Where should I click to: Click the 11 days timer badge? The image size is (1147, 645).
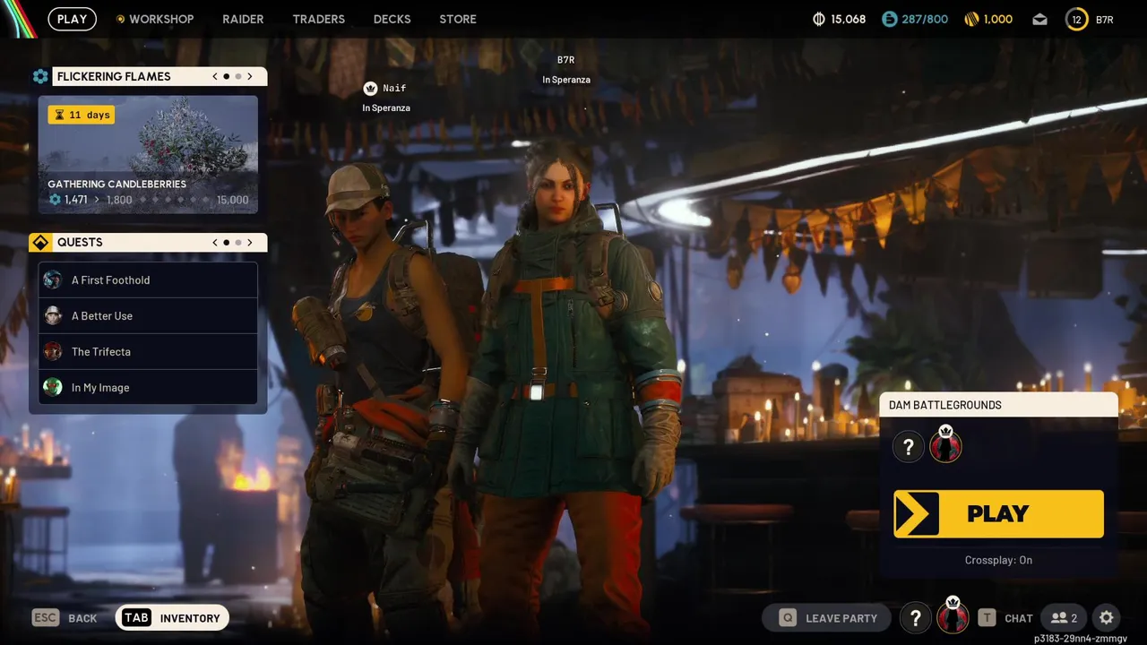[82, 115]
